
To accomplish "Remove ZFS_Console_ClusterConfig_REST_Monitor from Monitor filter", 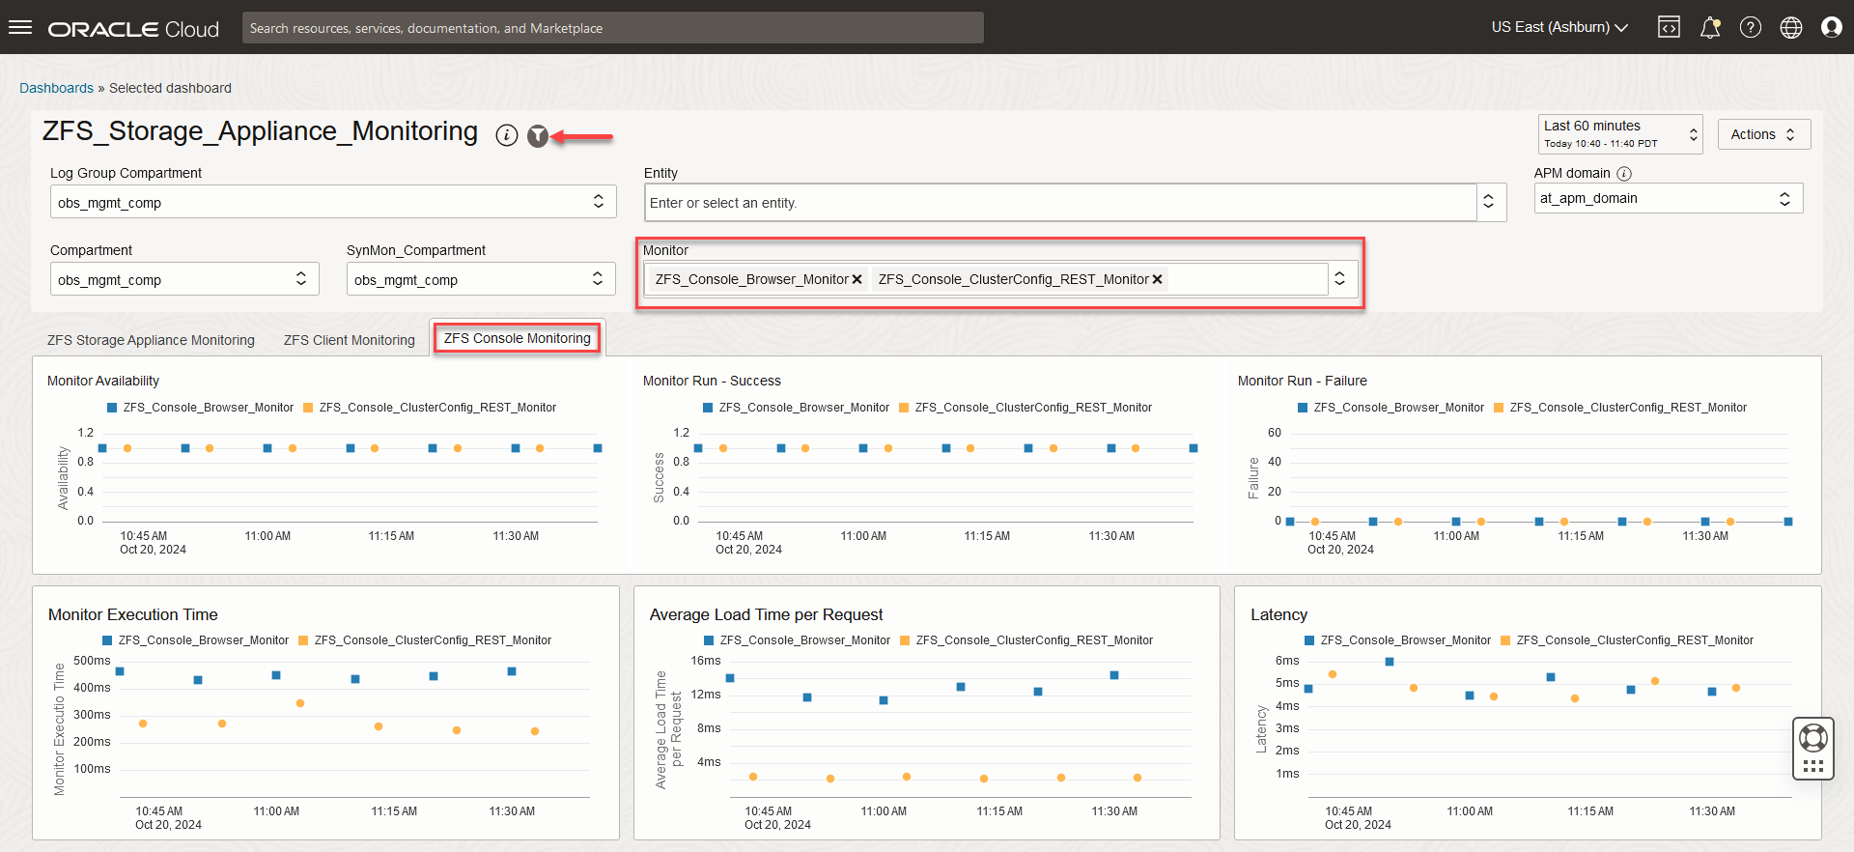I will [x=1157, y=279].
